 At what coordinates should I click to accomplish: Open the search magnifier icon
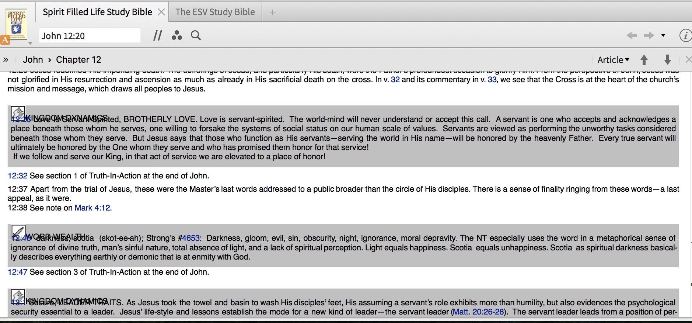196,35
